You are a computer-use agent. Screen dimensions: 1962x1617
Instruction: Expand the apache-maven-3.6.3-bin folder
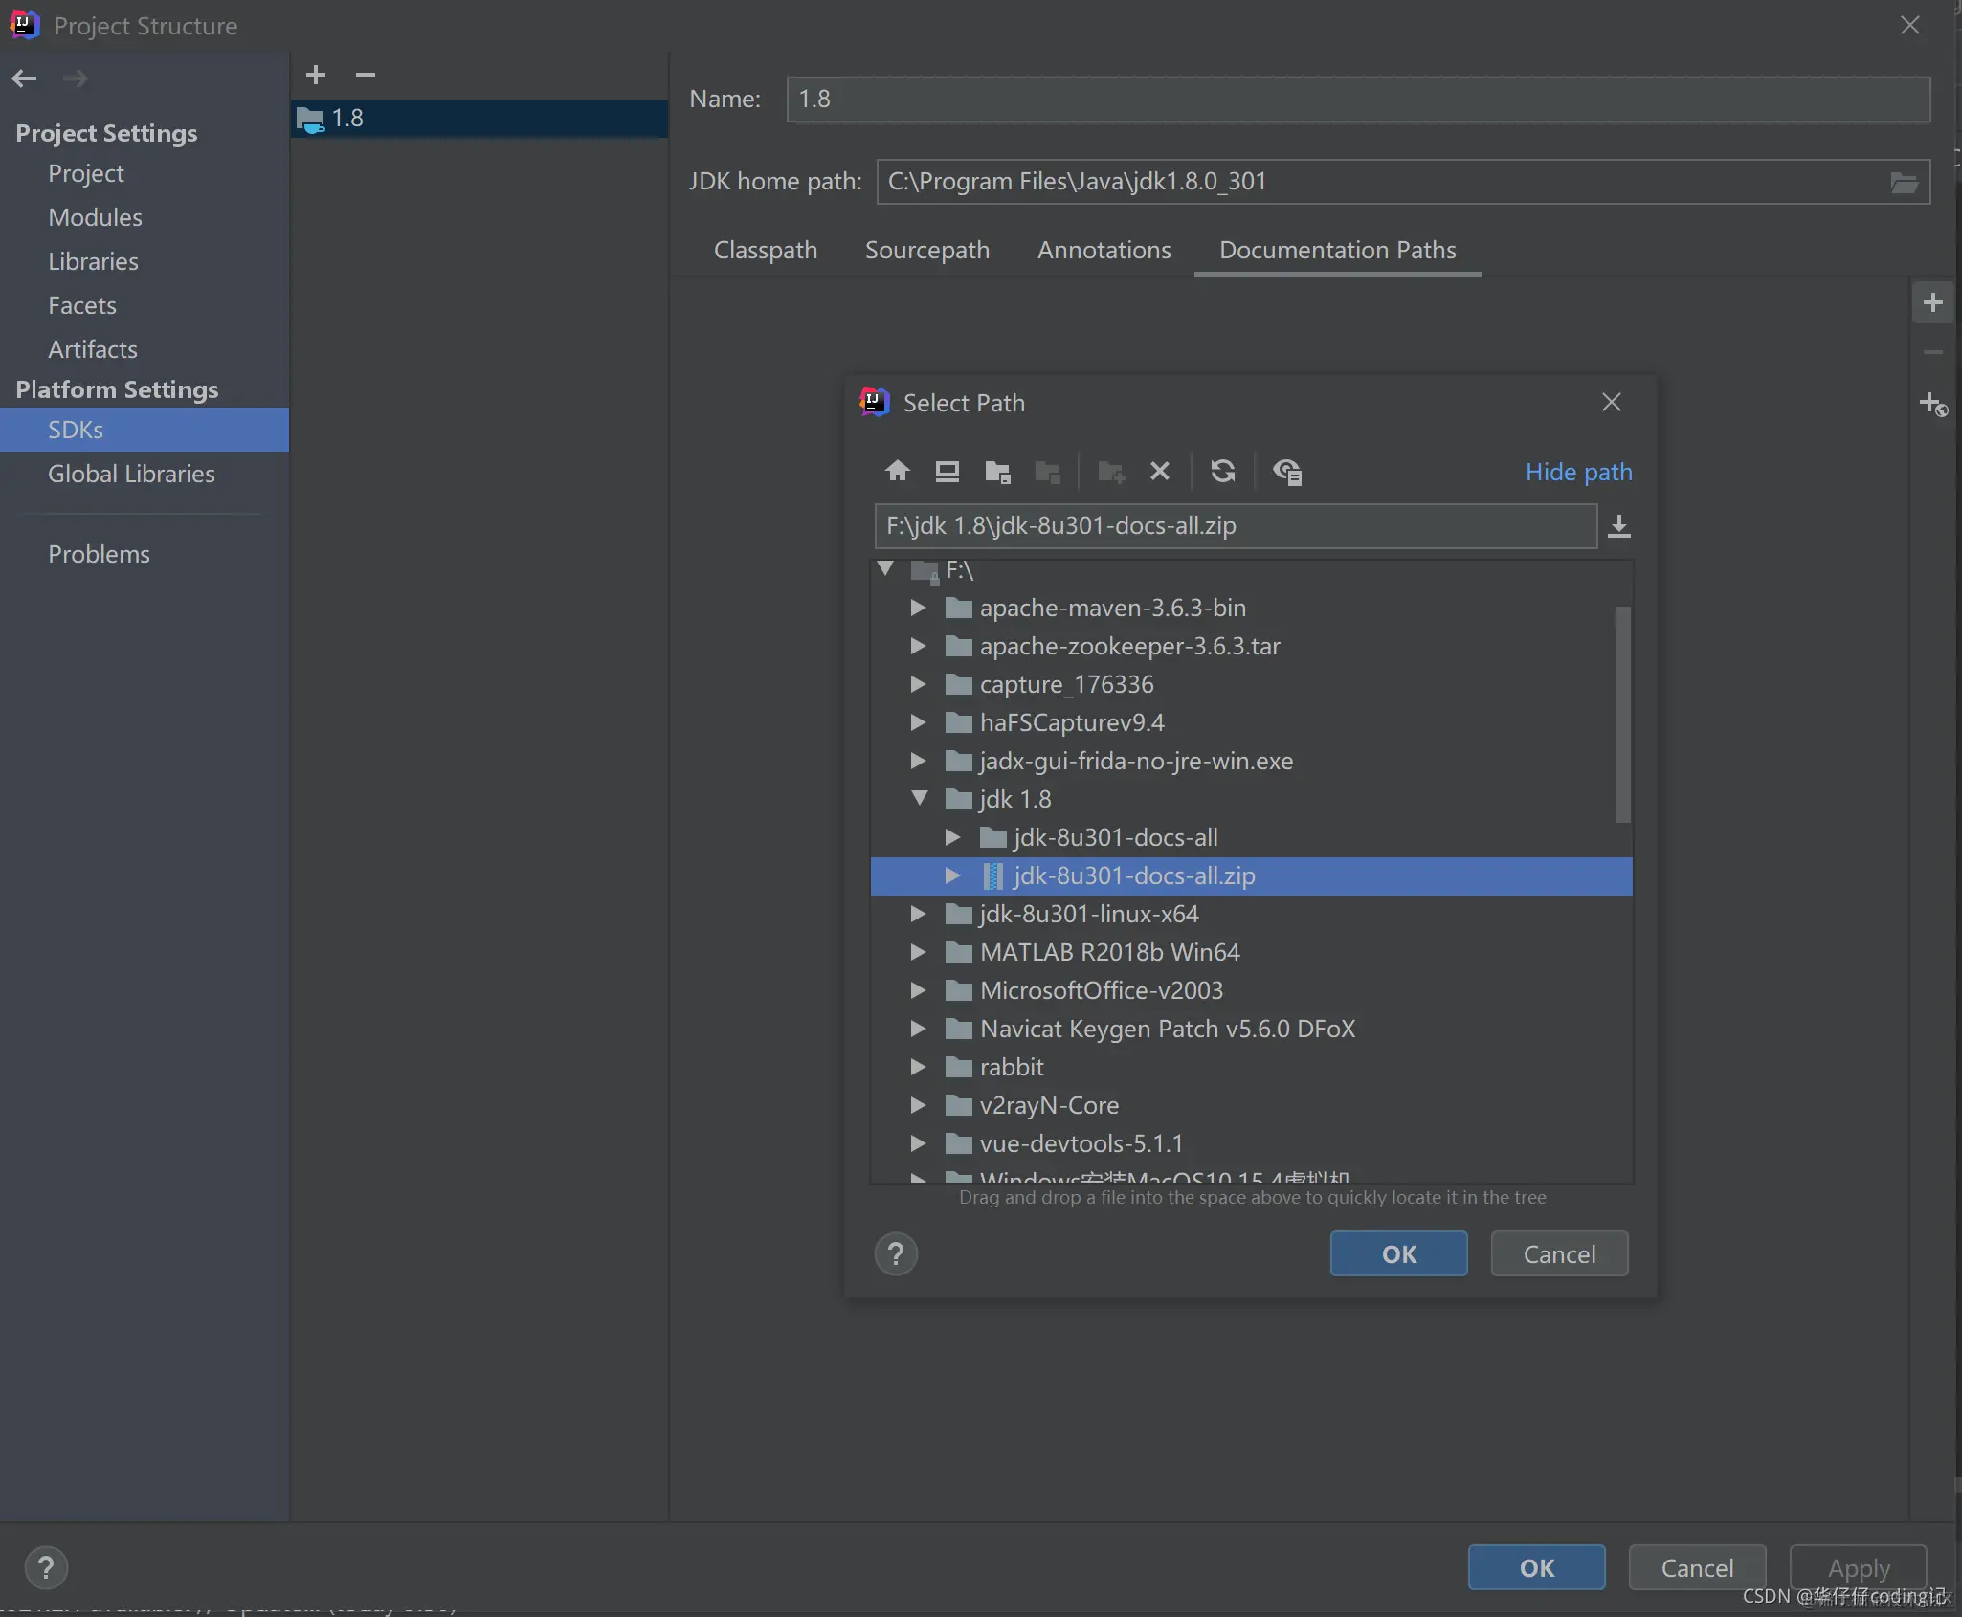[x=918, y=608]
